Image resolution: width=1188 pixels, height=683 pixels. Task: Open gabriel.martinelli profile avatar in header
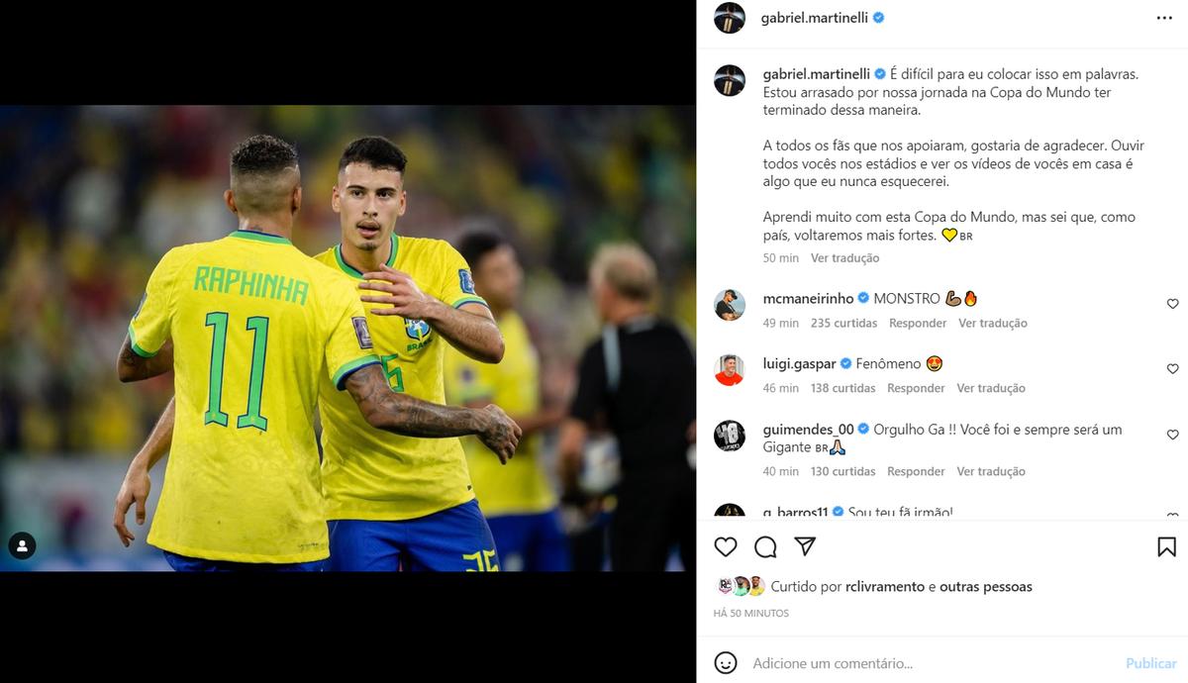[730, 18]
